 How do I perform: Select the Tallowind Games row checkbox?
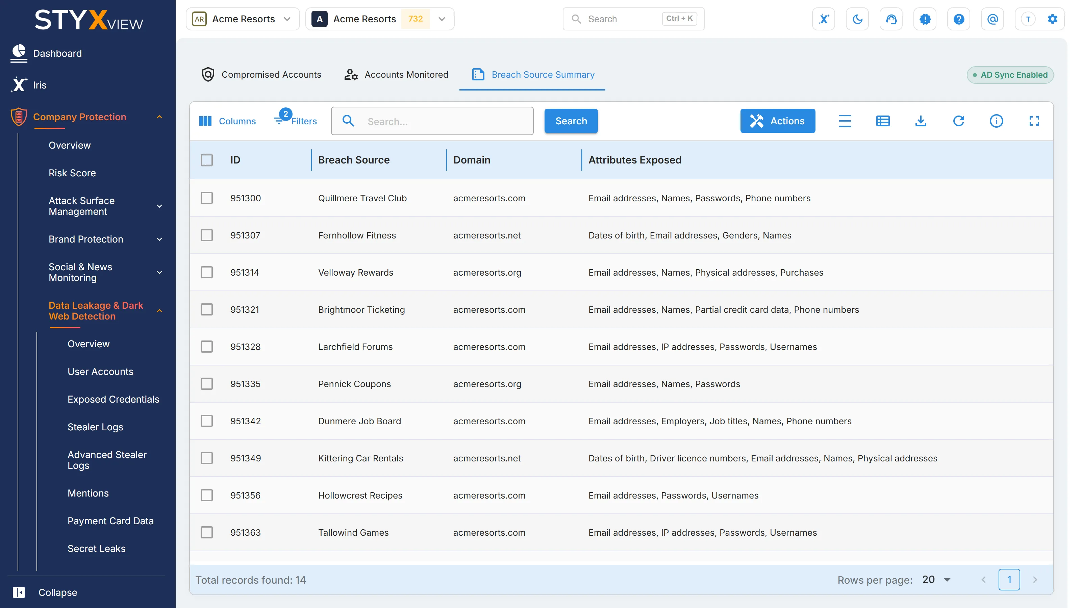(x=206, y=532)
